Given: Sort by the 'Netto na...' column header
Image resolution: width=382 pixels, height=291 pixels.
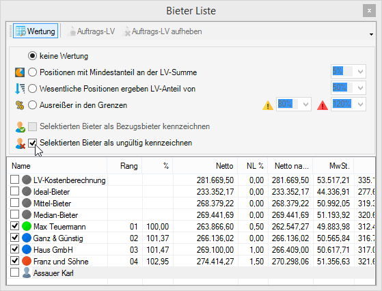Looking at the screenshot, I should point(290,166).
